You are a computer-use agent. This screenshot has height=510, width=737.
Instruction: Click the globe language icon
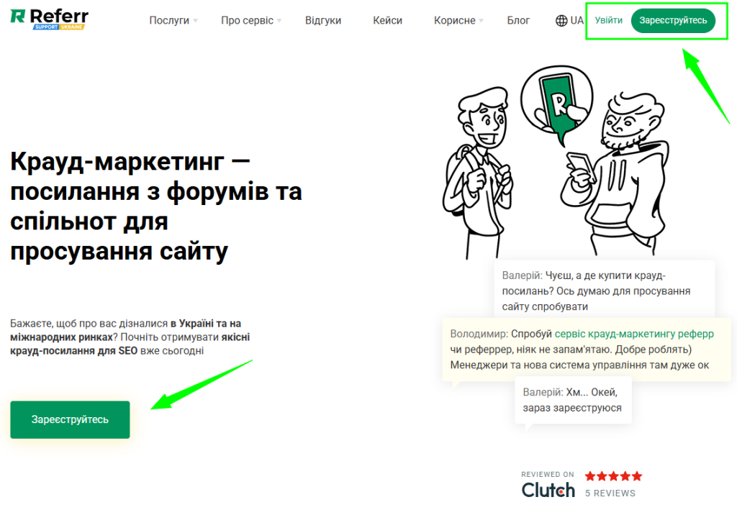point(561,21)
